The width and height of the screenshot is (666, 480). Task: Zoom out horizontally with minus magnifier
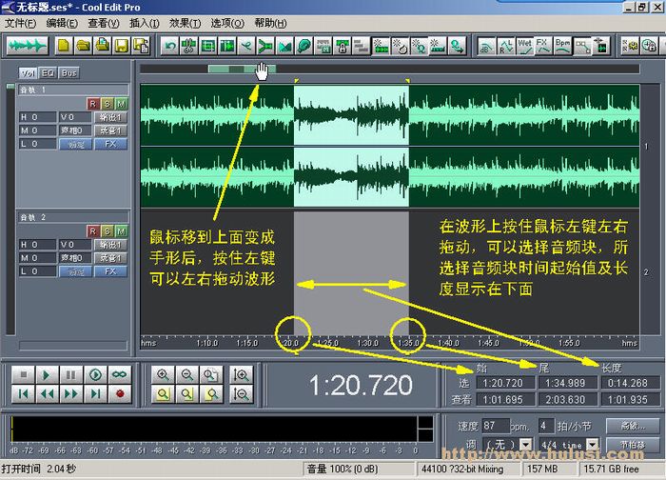pos(187,375)
